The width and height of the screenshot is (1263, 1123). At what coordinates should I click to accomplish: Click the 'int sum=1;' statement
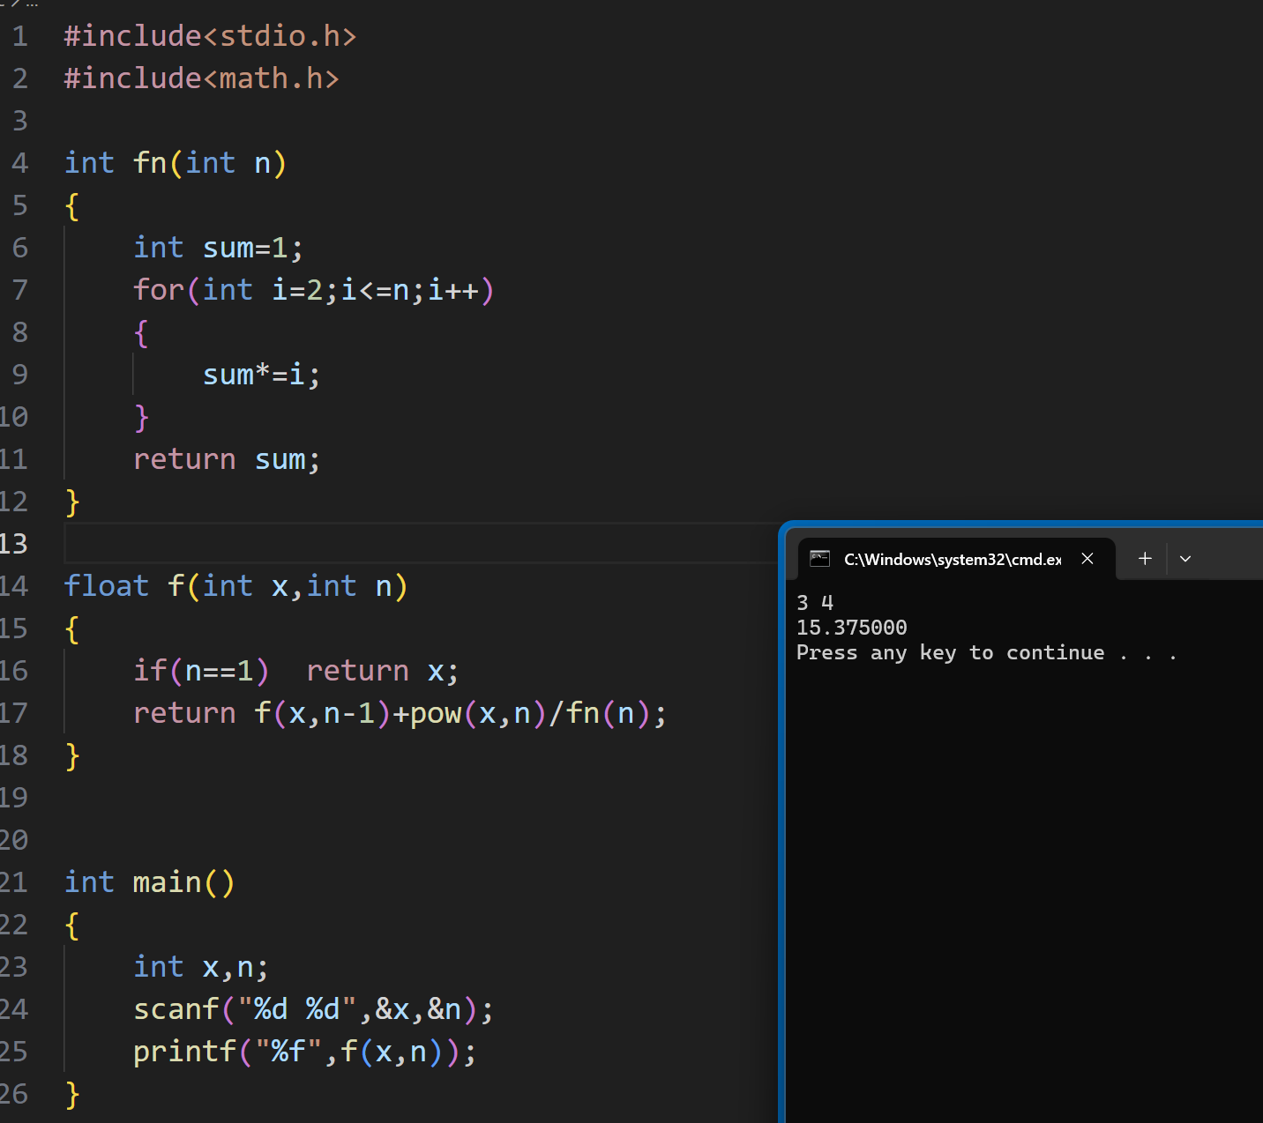point(218,248)
